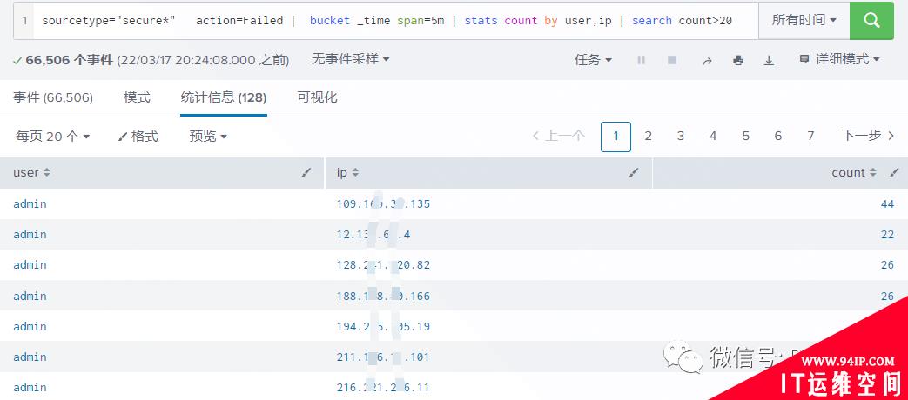Click the 上一个 previous page link

click(558, 136)
